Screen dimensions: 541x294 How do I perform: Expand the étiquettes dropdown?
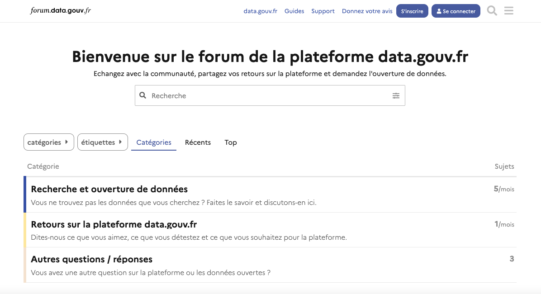[x=103, y=142]
